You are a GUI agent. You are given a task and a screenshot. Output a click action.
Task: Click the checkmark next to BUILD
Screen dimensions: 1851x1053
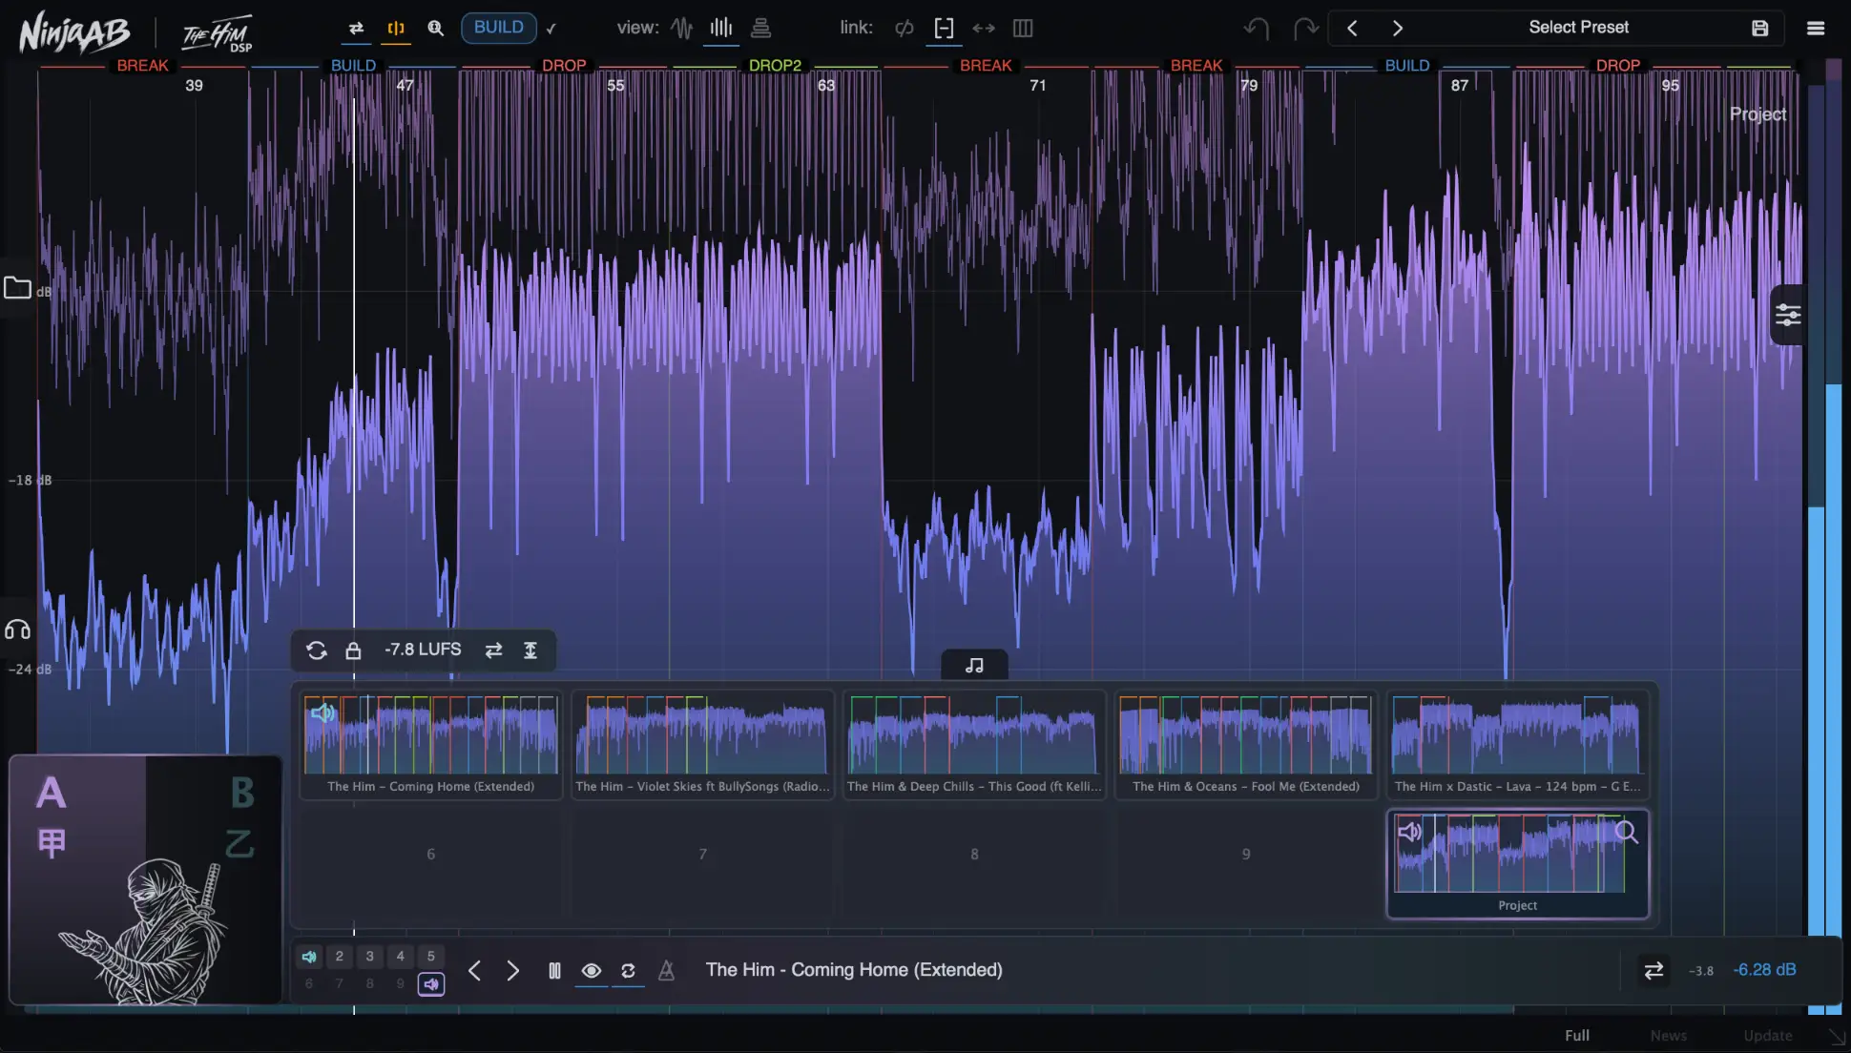pos(551,29)
